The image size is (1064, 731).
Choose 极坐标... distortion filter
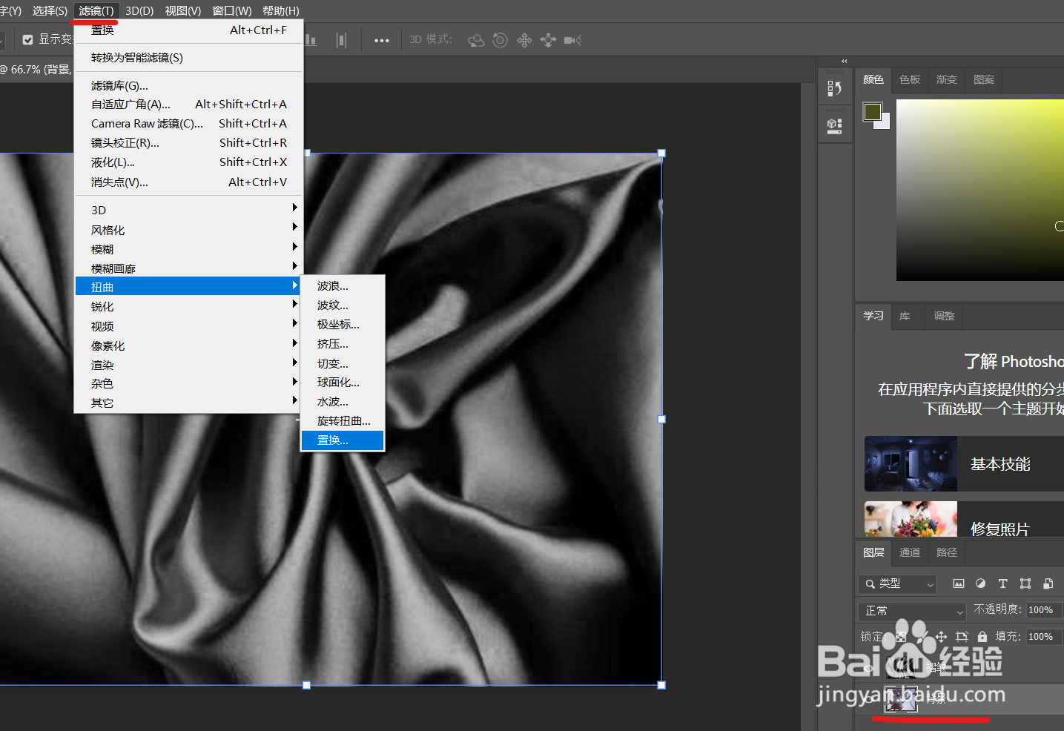(x=343, y=325)
